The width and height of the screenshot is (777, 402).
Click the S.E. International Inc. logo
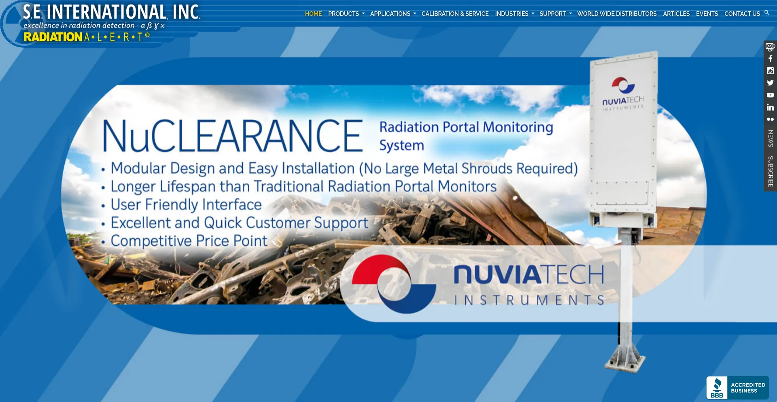[x=110, y=22]
